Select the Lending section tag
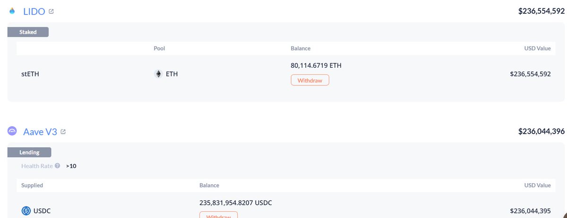Image resolution: width=567 pixels, height=218 pixels. (29, 152)
